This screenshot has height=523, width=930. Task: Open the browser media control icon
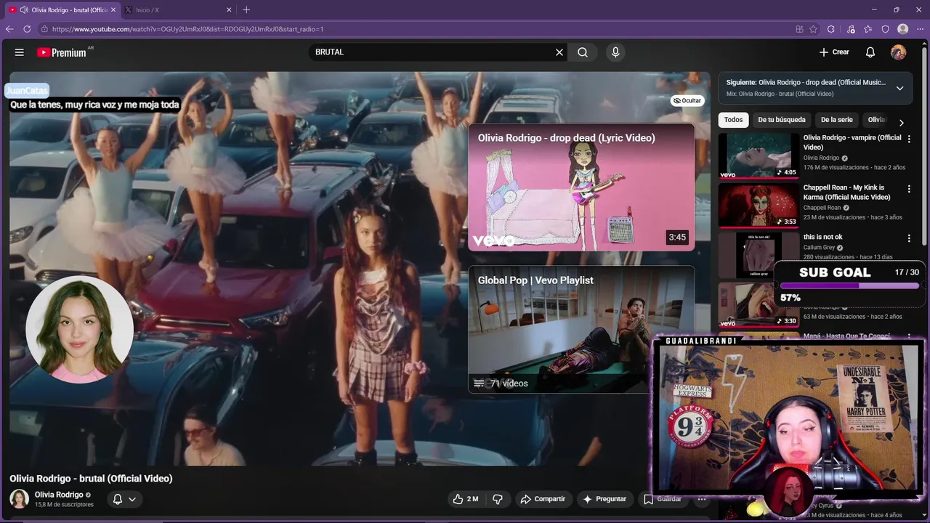pyautogui.click(x=852, y=29)
